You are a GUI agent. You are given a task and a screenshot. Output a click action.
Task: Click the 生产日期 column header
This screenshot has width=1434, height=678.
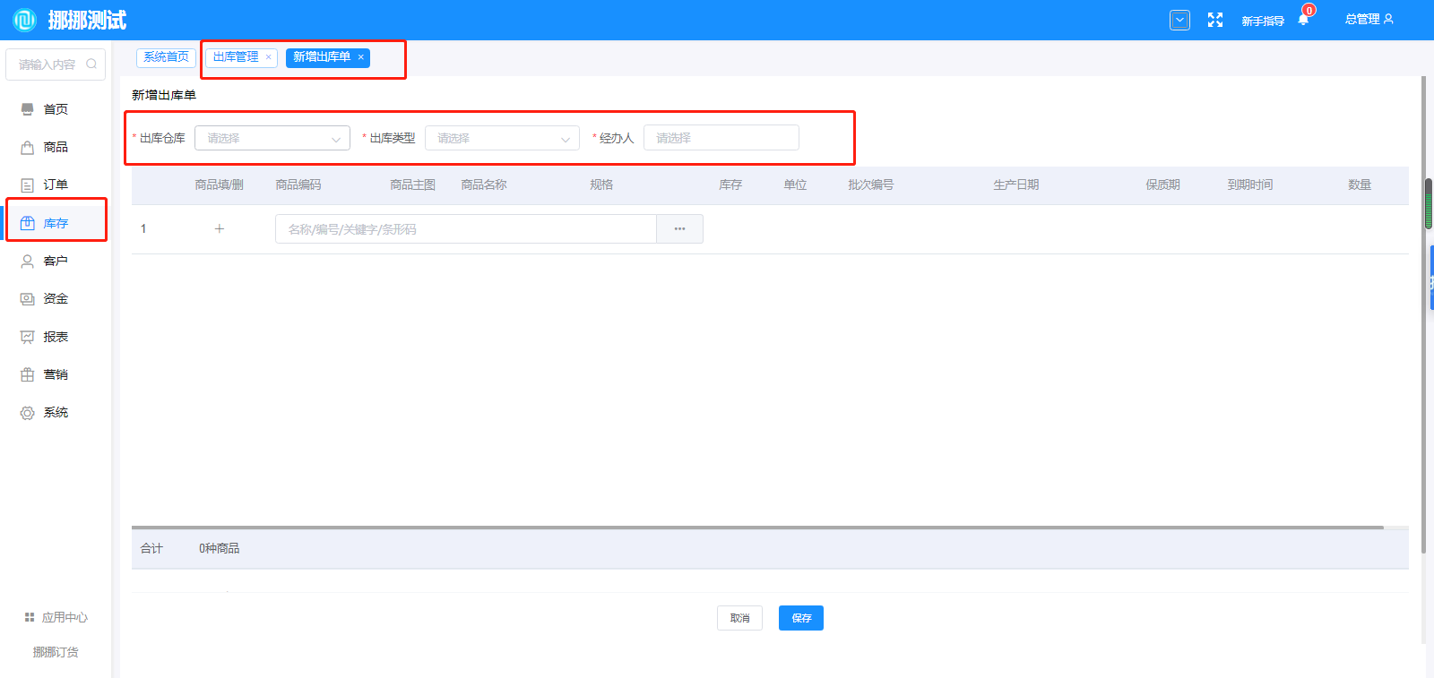tap(1016, 185)
